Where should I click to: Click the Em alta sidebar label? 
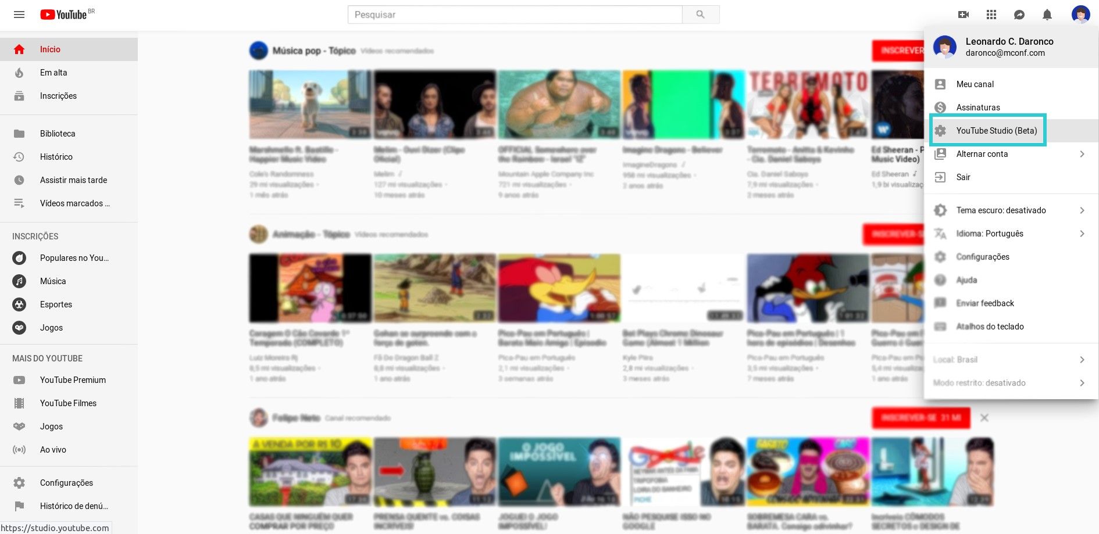point(53,73)
